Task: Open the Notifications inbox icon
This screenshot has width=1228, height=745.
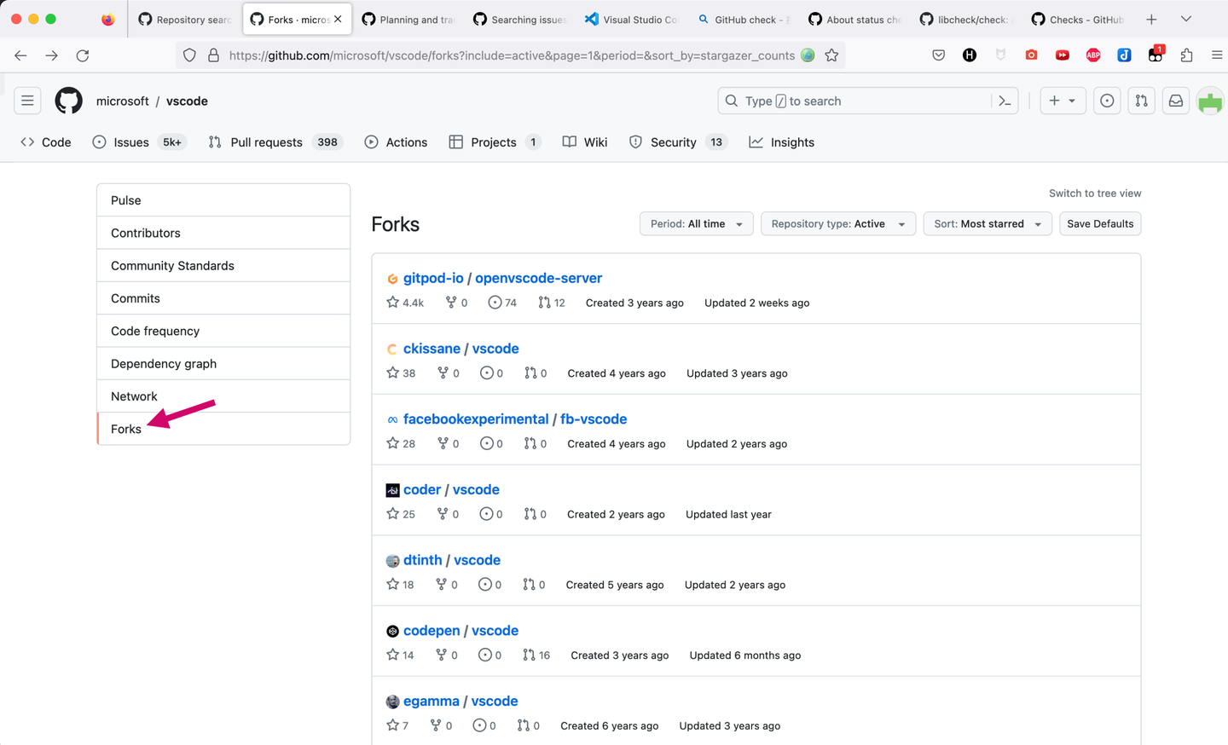Action: [x=1176, y=101]
